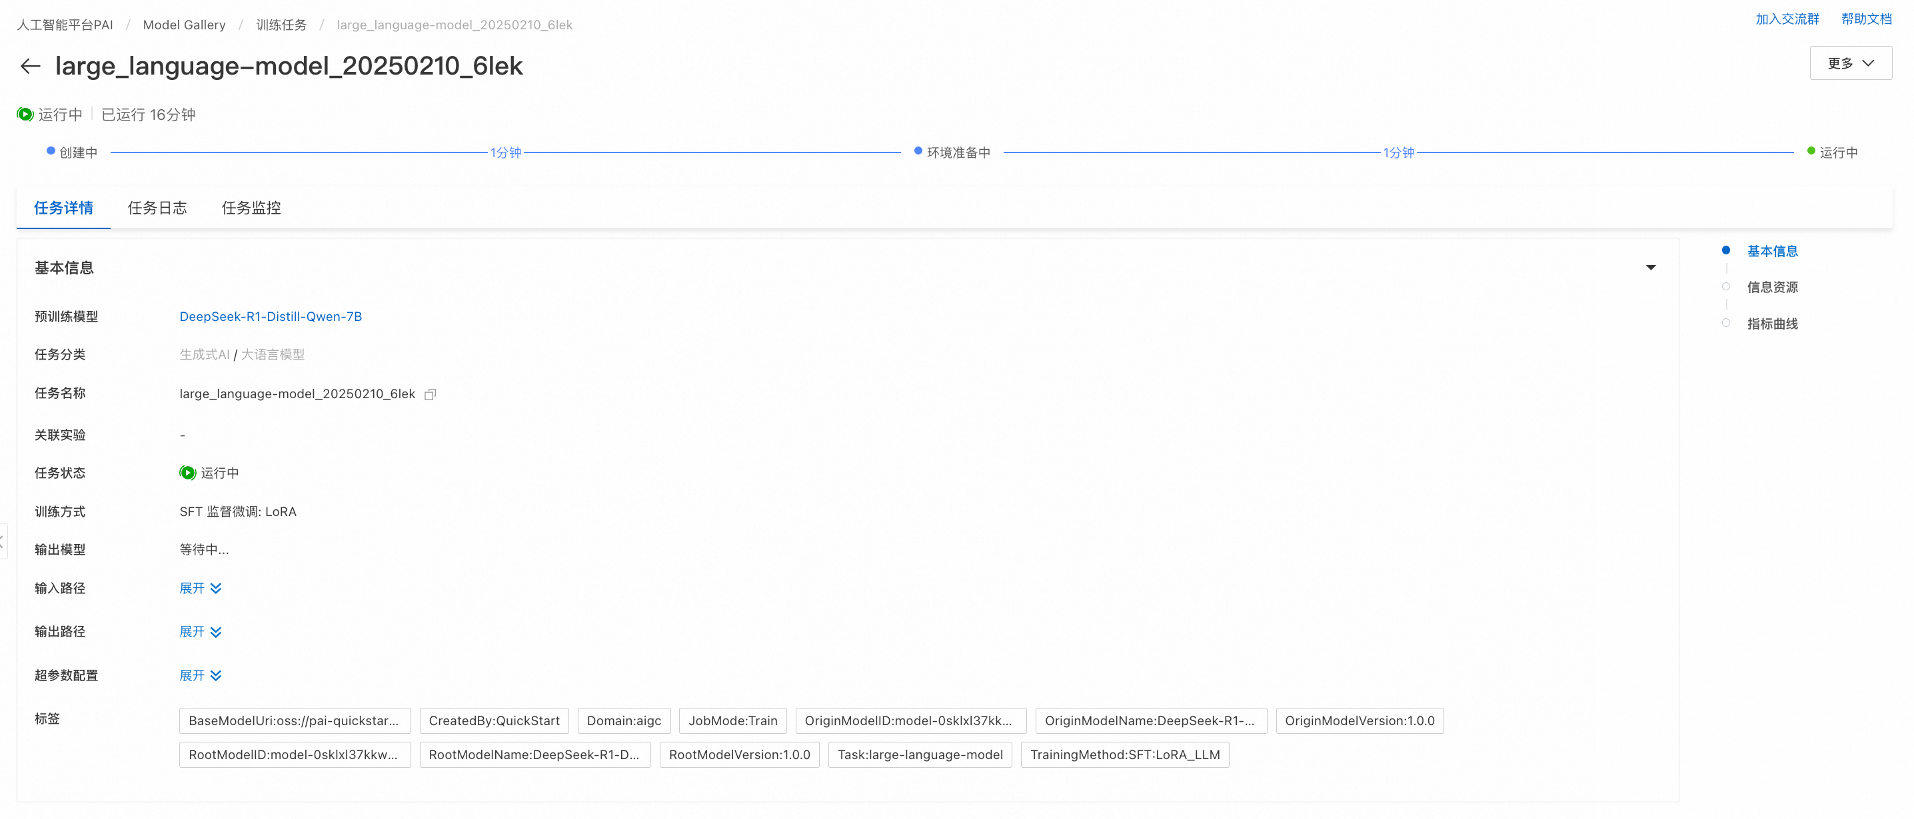Open the 帮助文档 link
This screenshot has width=1914, height=819.
tap(1866, 19)
